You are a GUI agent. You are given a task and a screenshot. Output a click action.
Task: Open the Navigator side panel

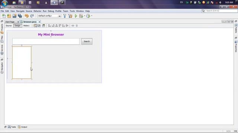pos(2,68)
